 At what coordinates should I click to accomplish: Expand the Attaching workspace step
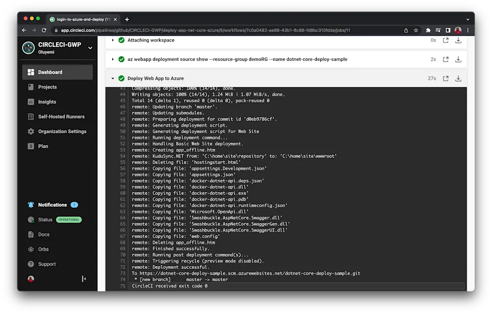[x=113, y=40]
